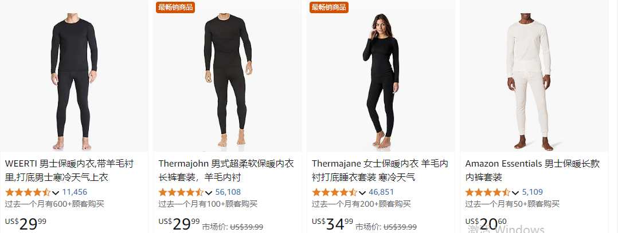
Task: Click the Amazon Essentials star rating icons
Action: point(488,192)
